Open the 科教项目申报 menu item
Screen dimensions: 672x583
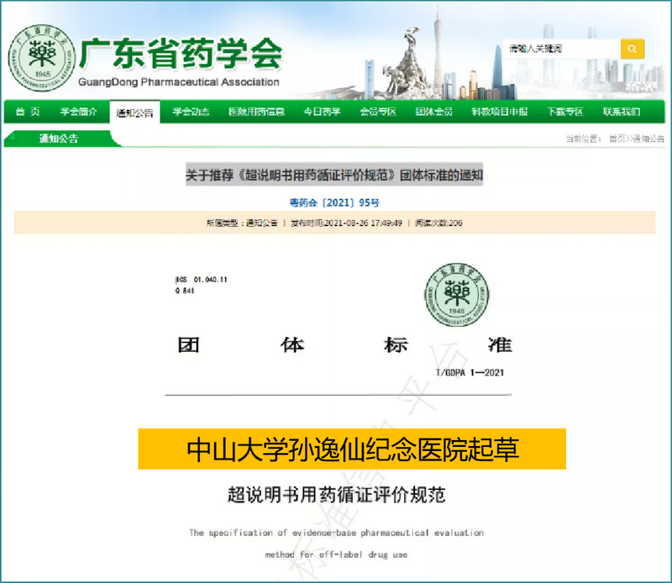[499, 112]
